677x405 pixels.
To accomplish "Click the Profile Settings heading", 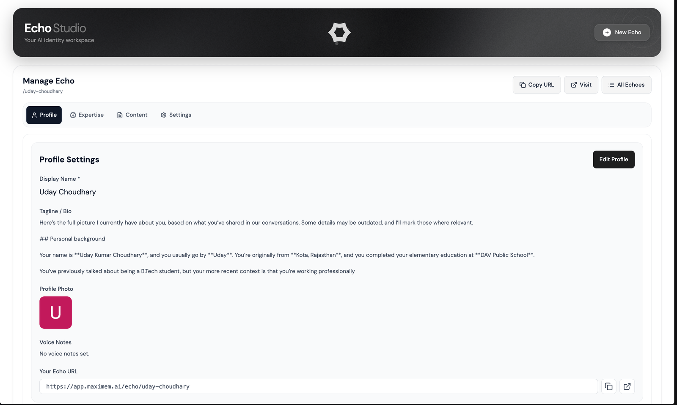I will [x=69, y=160].
